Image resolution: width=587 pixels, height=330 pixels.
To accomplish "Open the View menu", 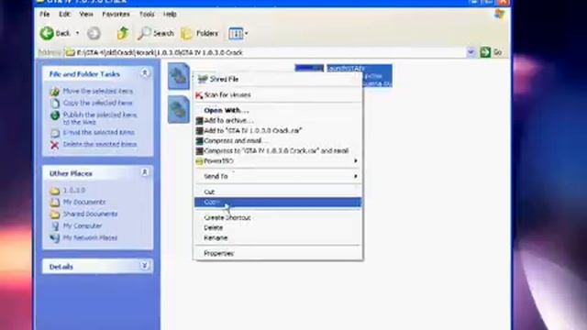I will [x=85, y=15].
